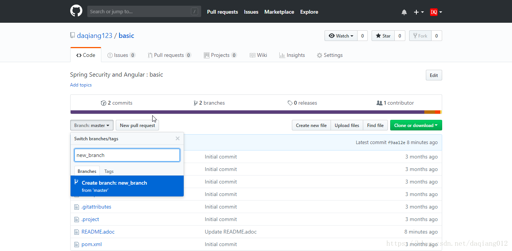The image size is (512, 251).
Task: Click file icon beside pom.xml
Action: pos(76,245)
